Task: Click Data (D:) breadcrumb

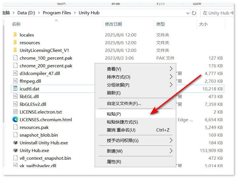Action: [26, 13]
